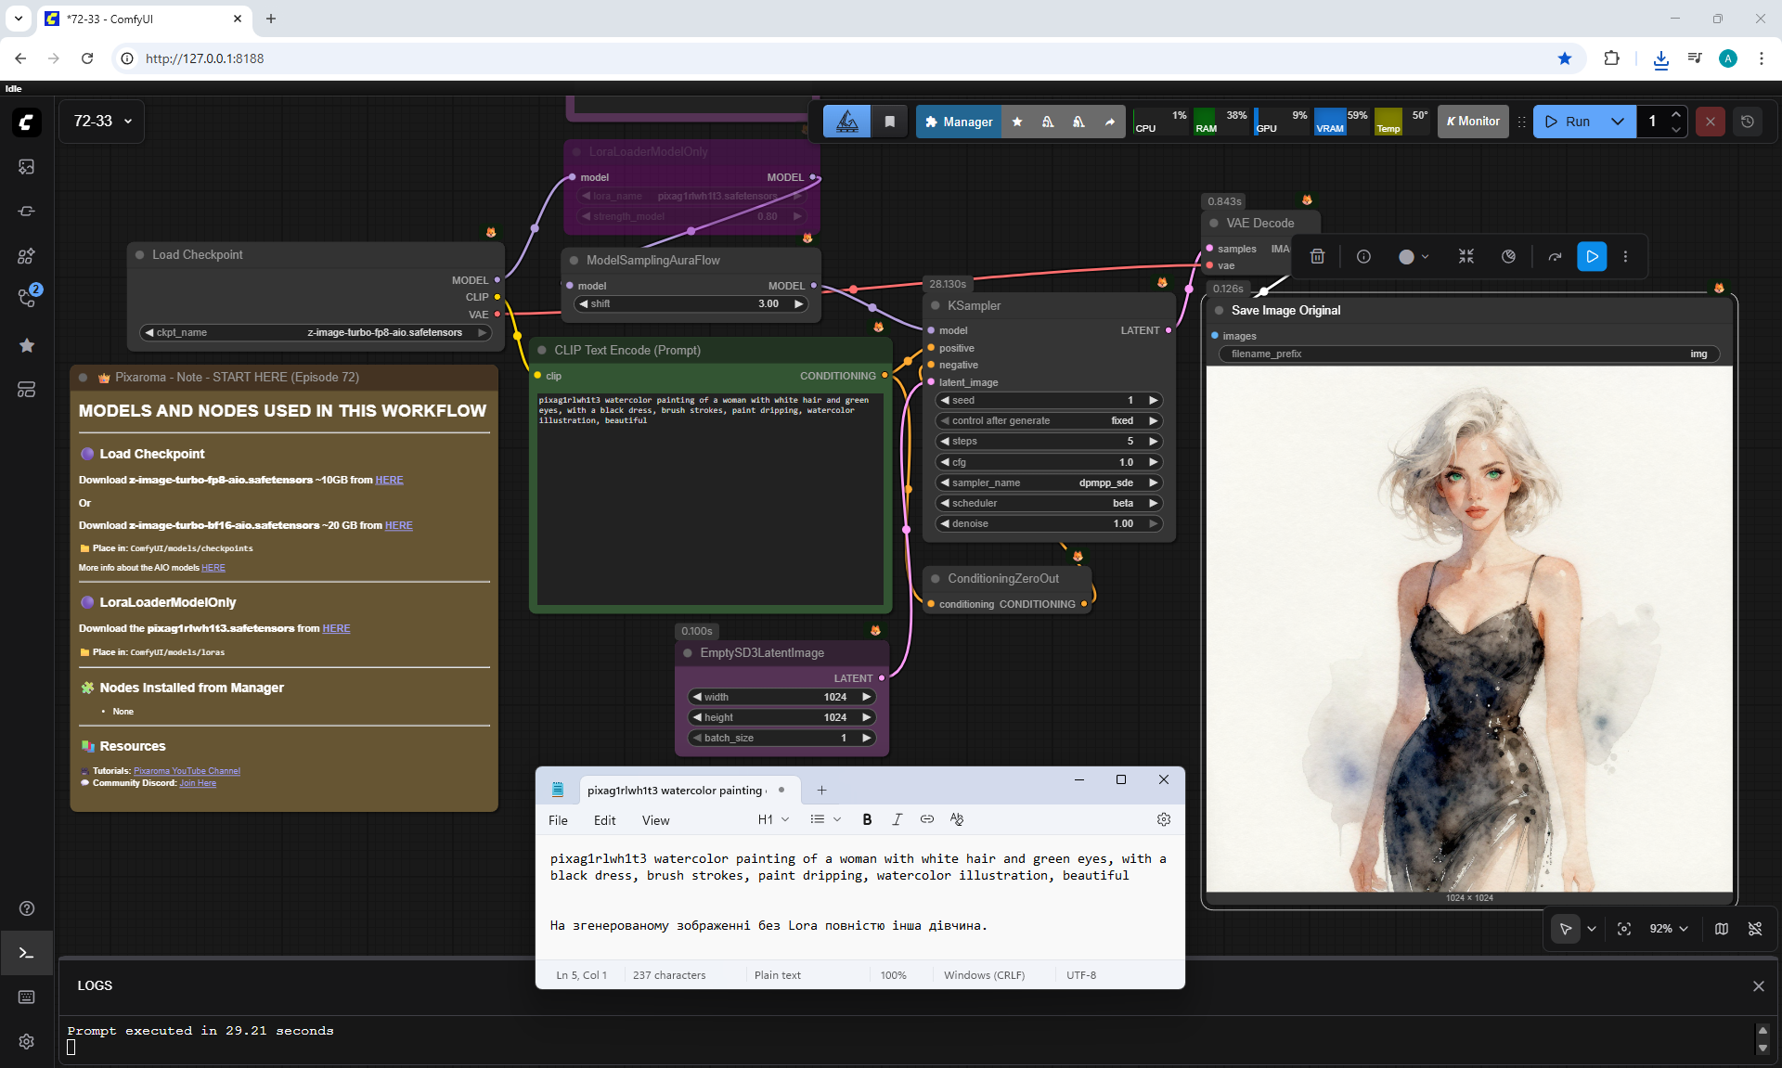This screenshot has height=1068, width=1782.
Task: Toggle collapse dot on Load Checkpoint node
Action: [x=140, y=254]
